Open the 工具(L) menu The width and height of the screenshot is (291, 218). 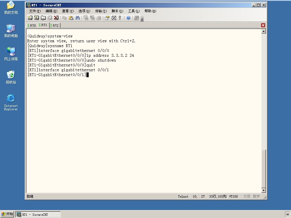pos(134,11)
